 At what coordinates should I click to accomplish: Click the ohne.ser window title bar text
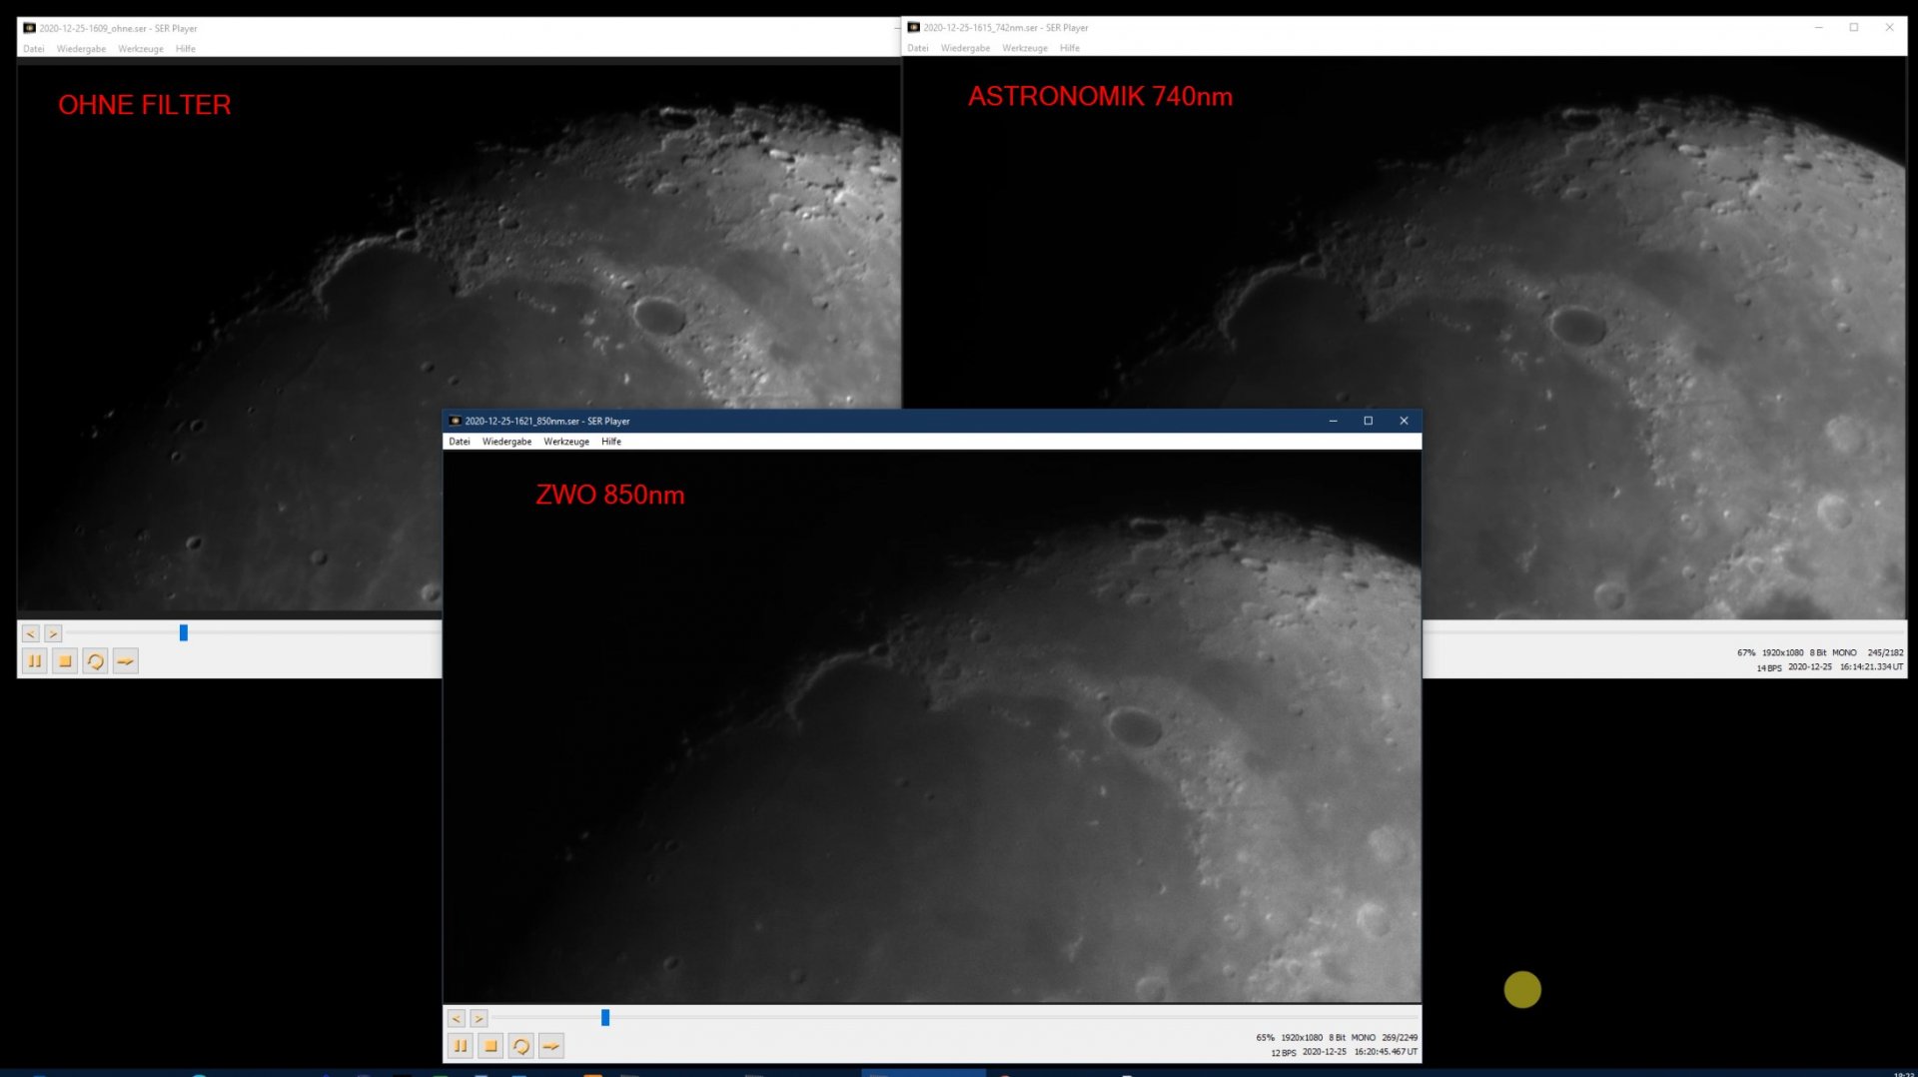[x=119, y=29]
